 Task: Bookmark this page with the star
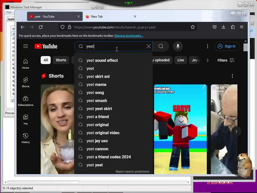(x=193, y=27)
